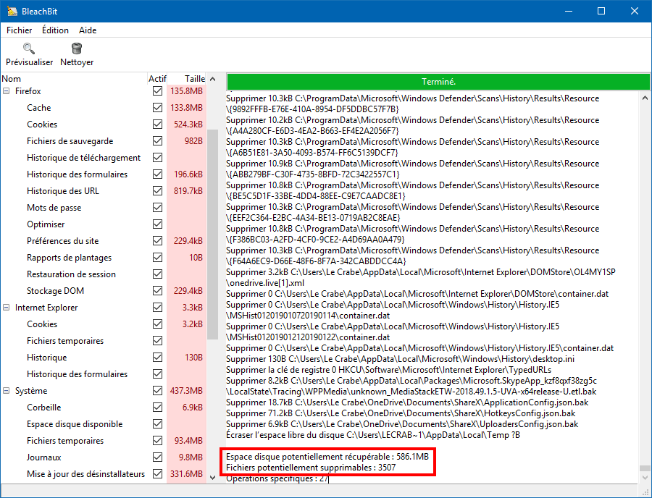Image resolution: width=652 pixels, height=498 pixels.
Task: Toggle Espace disque disponible checkbox
Action: click(x=158, y=423)
